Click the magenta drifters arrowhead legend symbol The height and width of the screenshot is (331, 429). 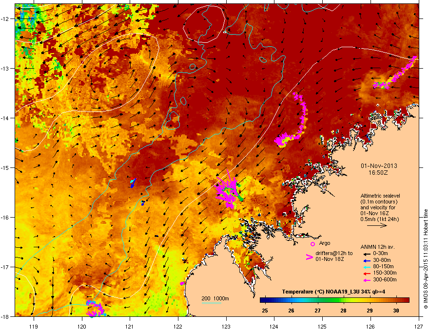click(x=309, y=257)
